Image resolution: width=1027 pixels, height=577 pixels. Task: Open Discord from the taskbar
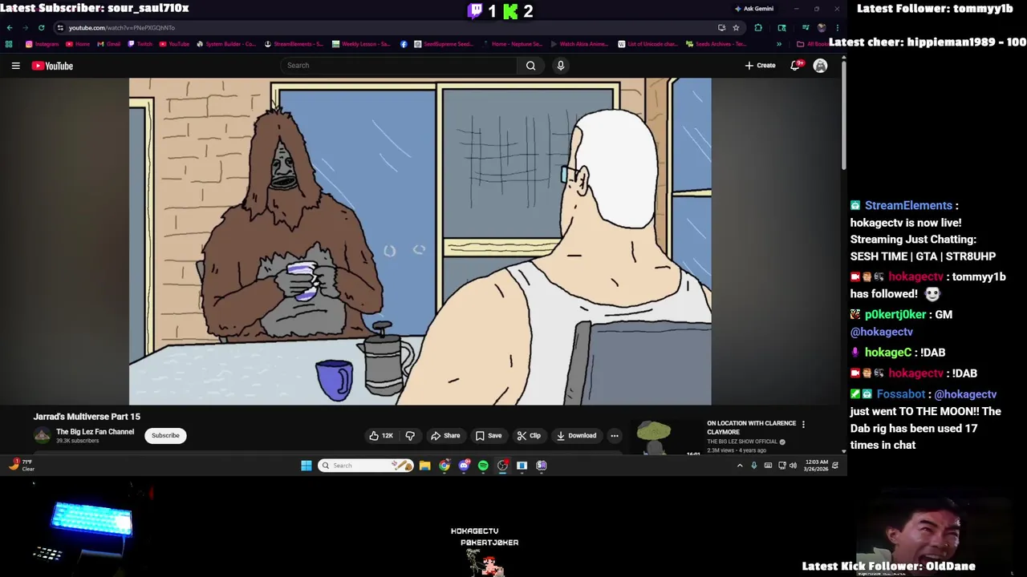(x=464, y=466)
